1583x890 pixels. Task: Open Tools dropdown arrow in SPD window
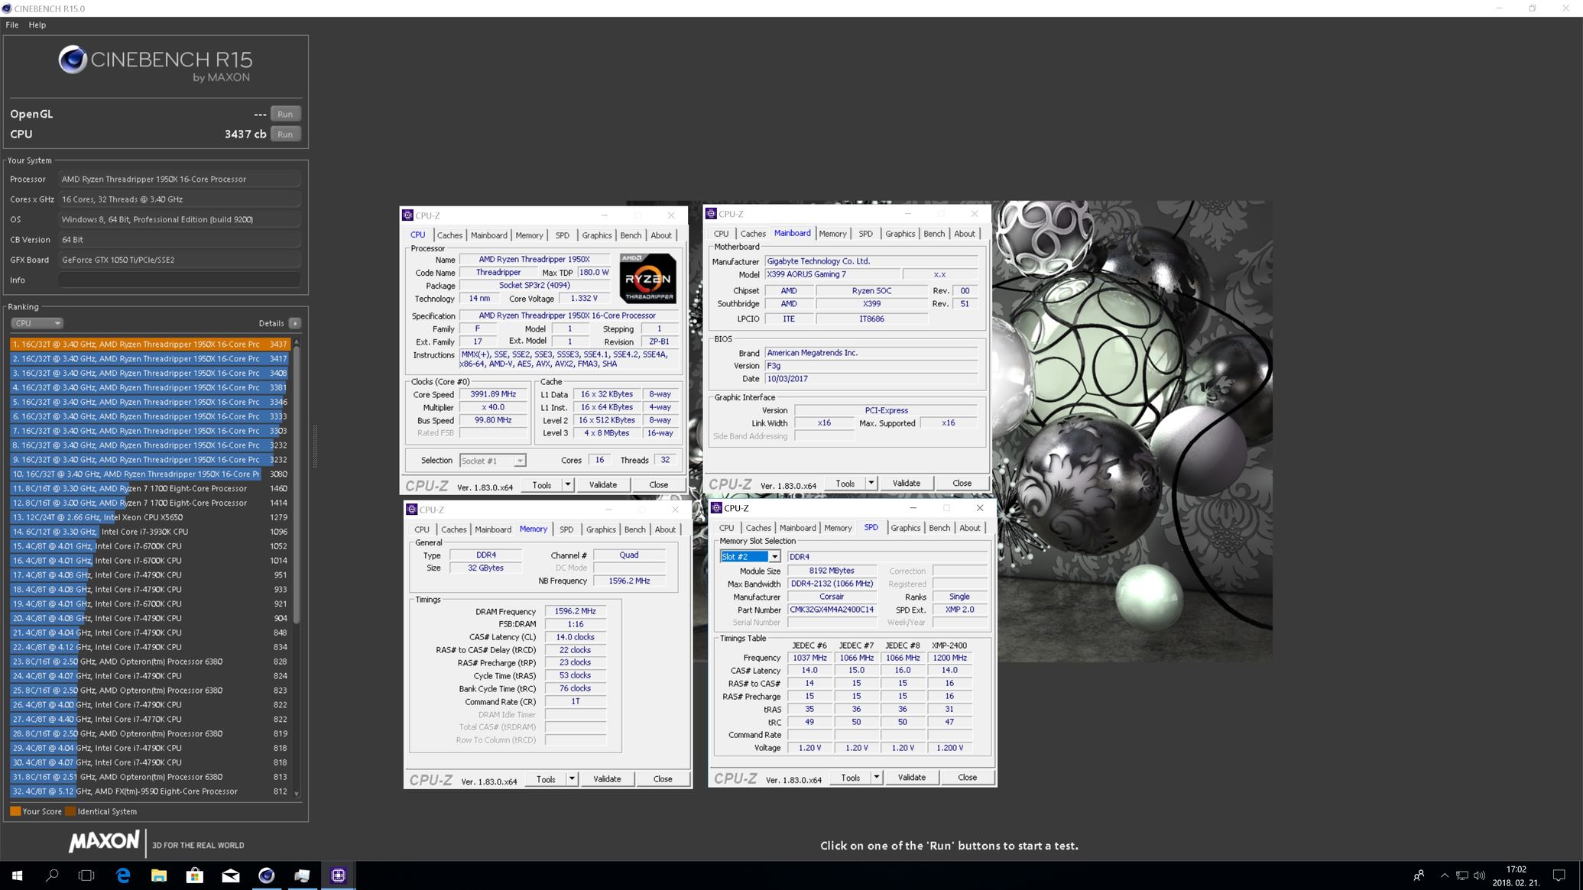pos(877,778)
